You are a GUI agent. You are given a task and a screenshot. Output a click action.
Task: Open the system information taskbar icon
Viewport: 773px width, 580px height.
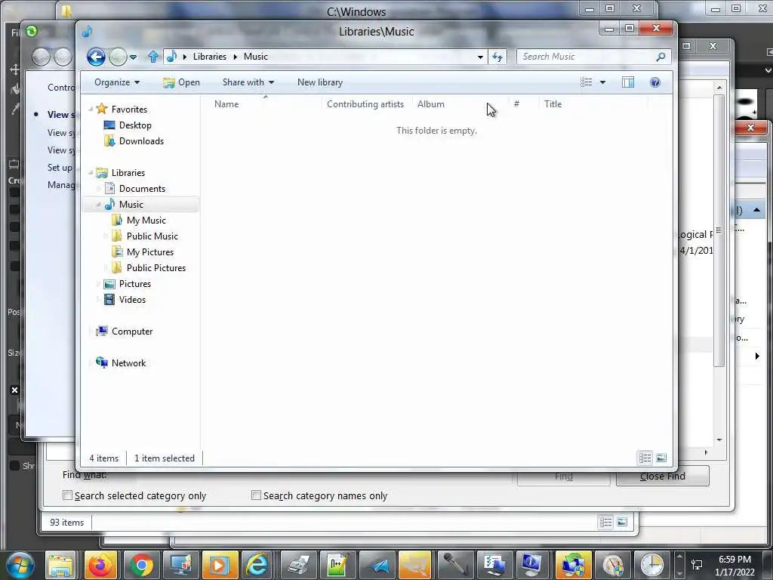tap(532, 565)
